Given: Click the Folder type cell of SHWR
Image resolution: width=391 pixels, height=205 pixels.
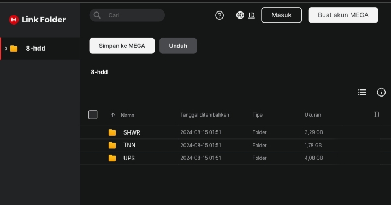Looking at the screenshot, I should tap(259, 132).
